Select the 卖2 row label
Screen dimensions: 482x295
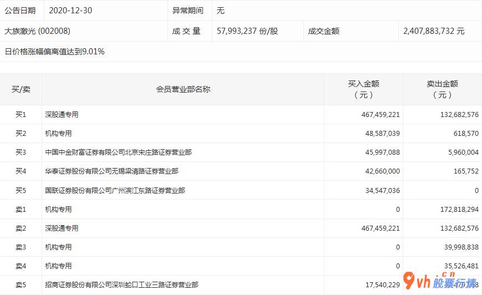tap(21, 228)
